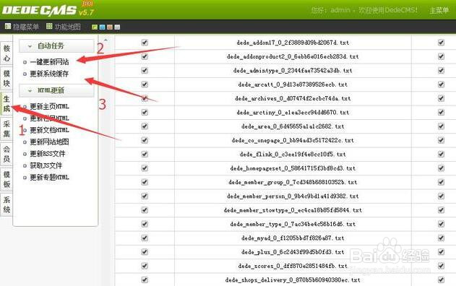Viewport: 456px width, 286px height.
Task: Click file name starting with dede_arcatt_0
Action: point(293,84)
